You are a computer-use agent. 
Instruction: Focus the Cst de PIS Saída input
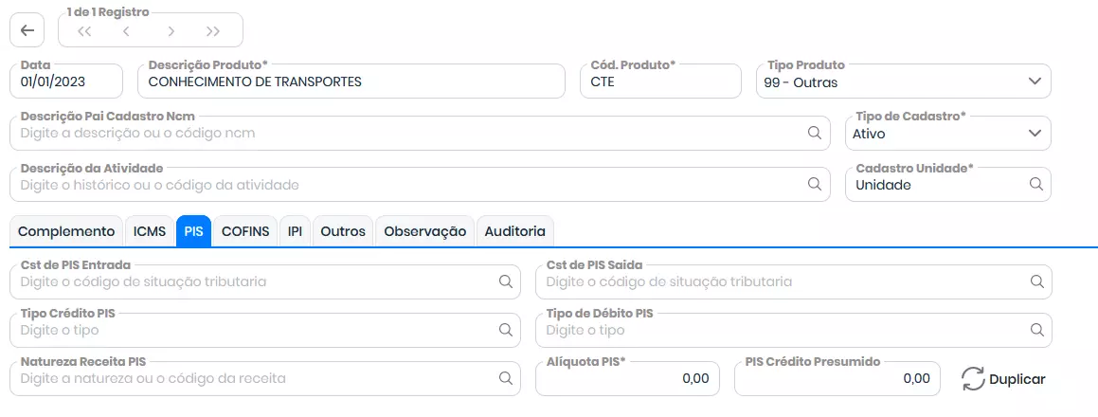click(x=793, y=281)
